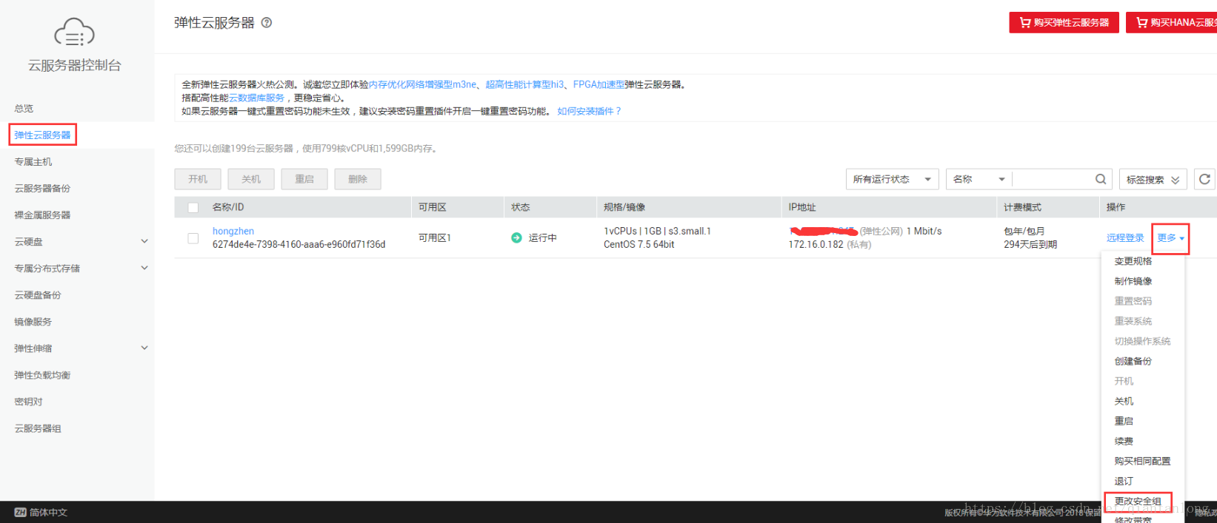Click the 远程登录 link
The height and width of the screenshot is (523, 1217).
click(1125, 238)
